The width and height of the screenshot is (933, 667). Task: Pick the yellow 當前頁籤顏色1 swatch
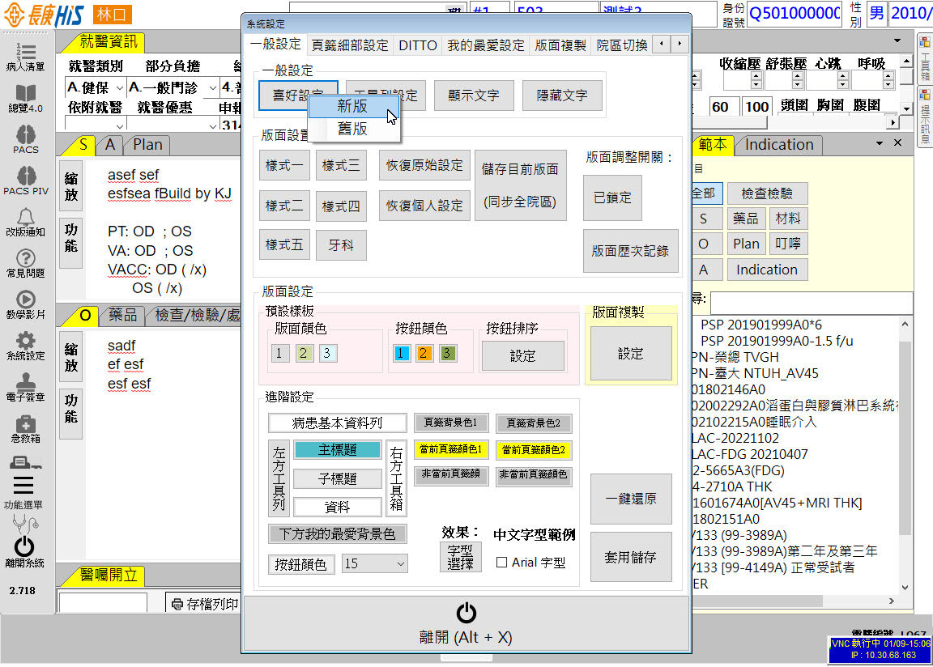450,449
